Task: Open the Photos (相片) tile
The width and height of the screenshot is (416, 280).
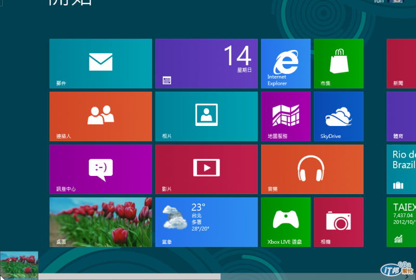Action: point(206,117)
